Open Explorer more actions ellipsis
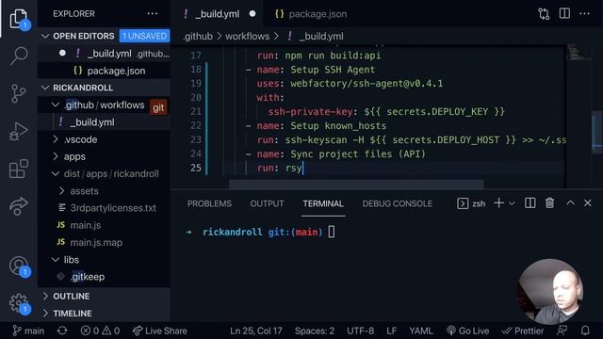This screenshot has width=603, height=339. pos(153,14)
